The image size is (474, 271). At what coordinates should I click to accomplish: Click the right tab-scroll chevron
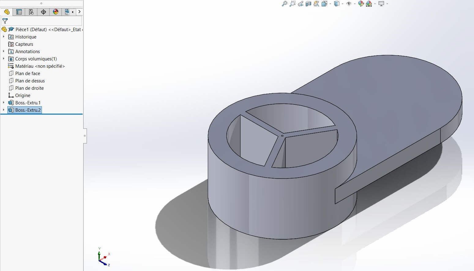click(80, 12)
